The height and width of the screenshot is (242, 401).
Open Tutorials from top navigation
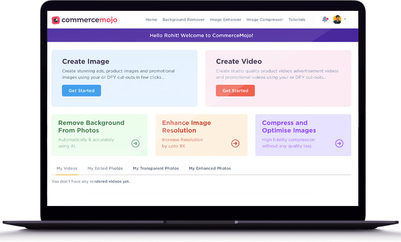pos(297,20)
